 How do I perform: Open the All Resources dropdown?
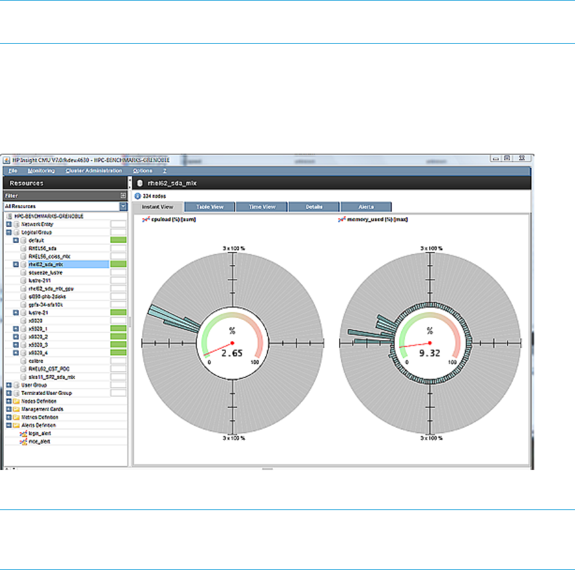pyautogui.click(x=123, y=206)
